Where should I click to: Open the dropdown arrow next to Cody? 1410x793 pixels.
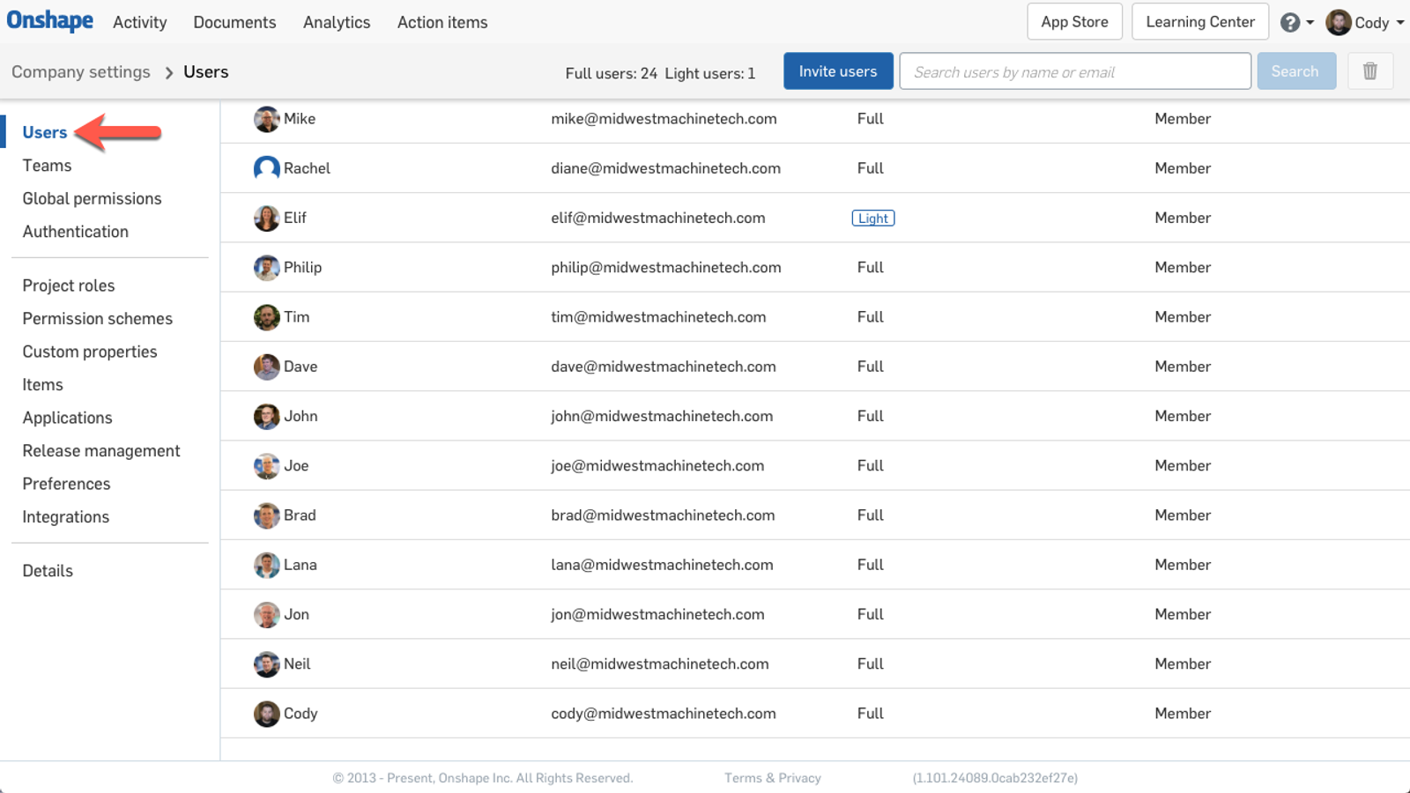tap(1399, 23)
